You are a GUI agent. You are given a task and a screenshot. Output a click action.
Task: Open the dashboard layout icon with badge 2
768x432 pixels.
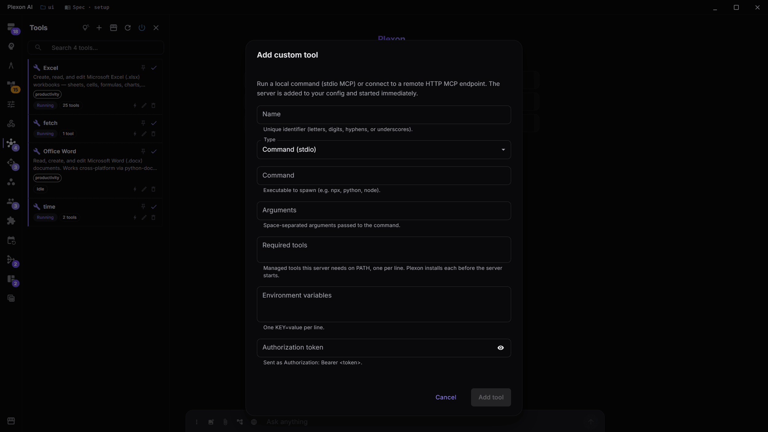pyautogui.click(x=11, y=279)
